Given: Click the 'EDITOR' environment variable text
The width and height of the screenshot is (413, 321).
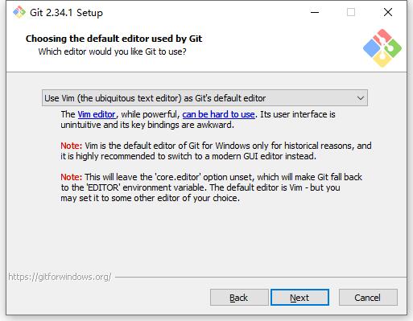Looking at the screenshot, I should click(104, 187).
